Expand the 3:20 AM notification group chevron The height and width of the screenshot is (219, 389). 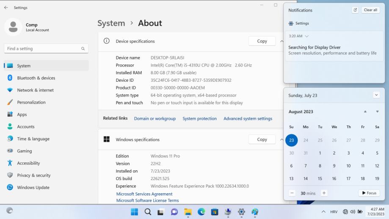pos(307,36)
